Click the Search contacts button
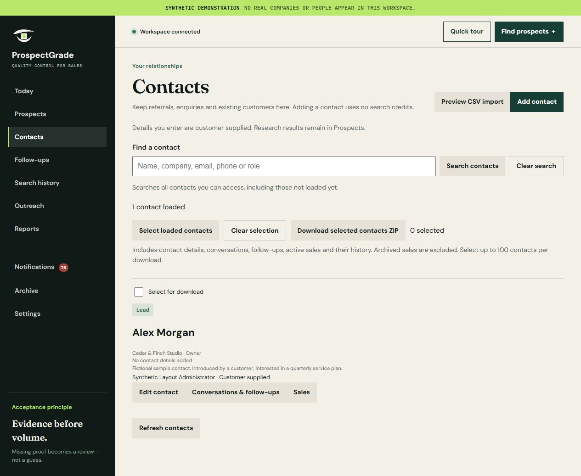581x476 pixels. (472, 166)
